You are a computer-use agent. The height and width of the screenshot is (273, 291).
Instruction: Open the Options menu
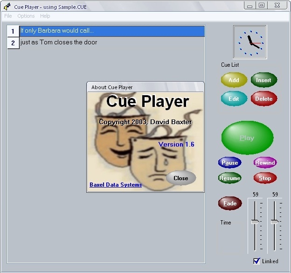tap(26, 16)
